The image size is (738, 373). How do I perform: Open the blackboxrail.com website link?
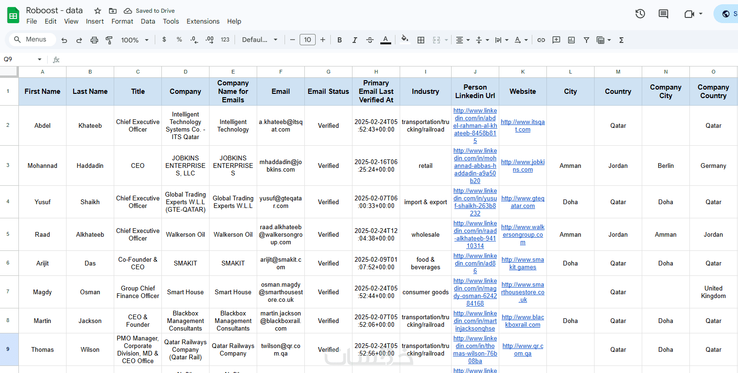point(523,321)
